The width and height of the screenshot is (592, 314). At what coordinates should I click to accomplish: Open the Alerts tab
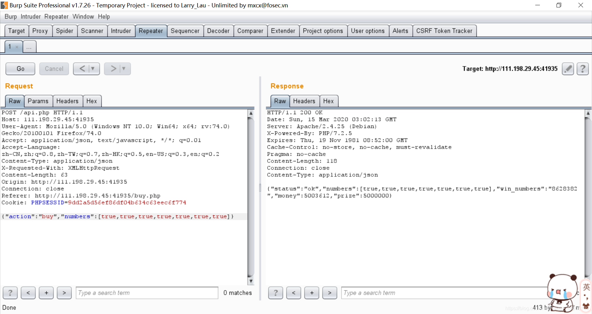401,31
